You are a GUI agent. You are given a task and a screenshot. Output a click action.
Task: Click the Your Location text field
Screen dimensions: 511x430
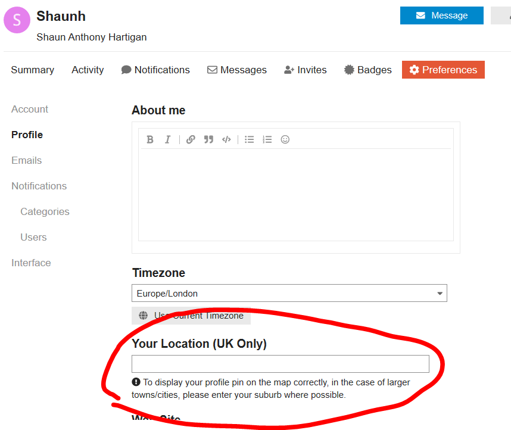pos(280,364)
